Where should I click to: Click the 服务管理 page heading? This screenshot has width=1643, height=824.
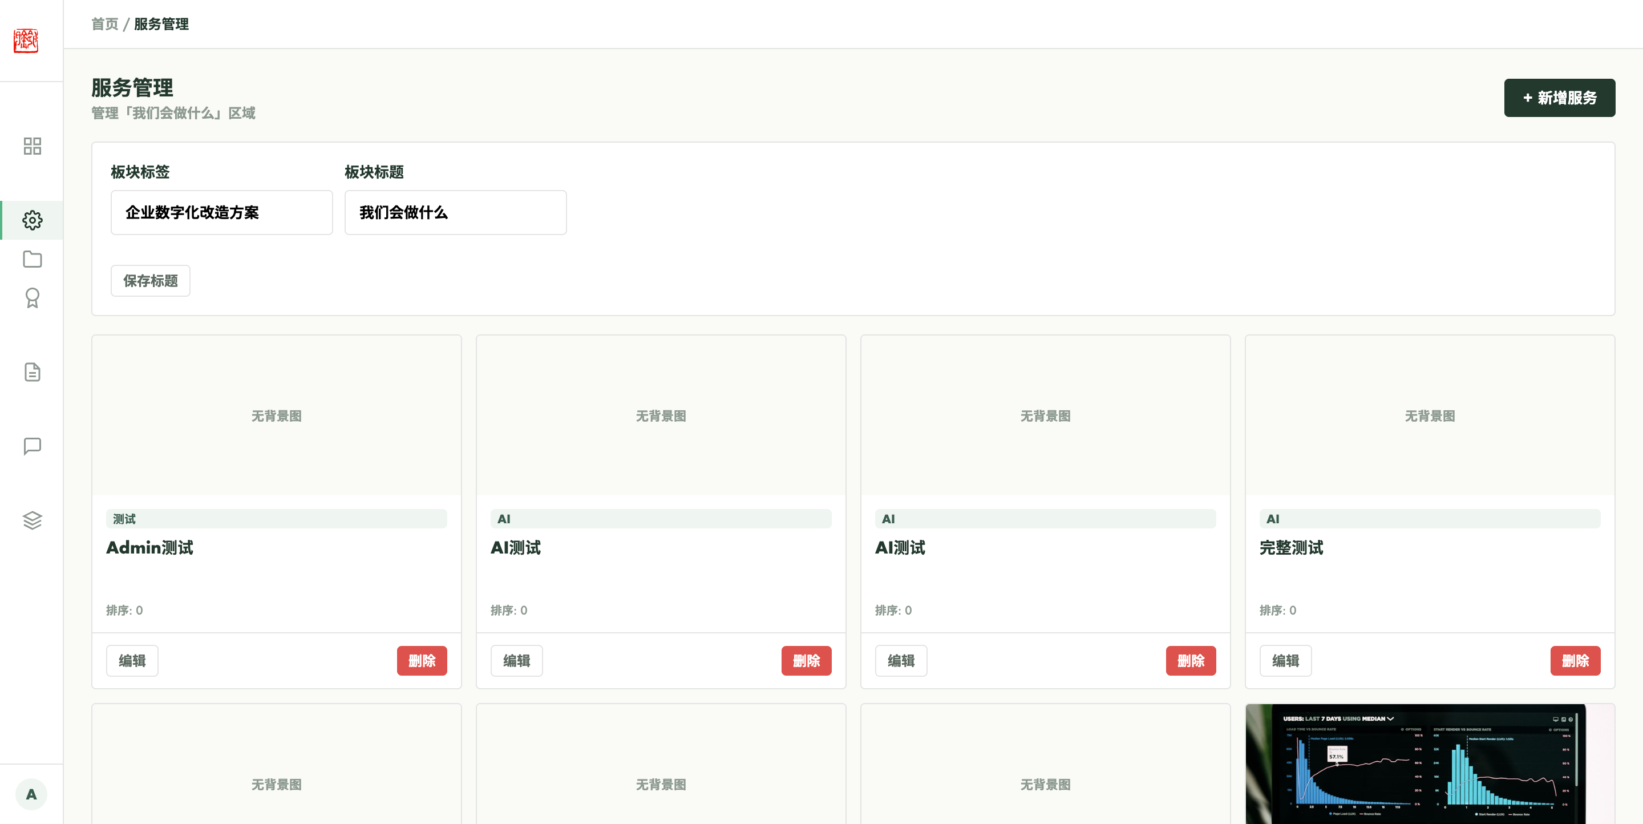tap(132, 87)
